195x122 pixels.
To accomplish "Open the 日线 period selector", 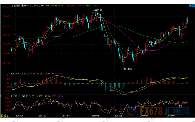I will tap(3, 116).
